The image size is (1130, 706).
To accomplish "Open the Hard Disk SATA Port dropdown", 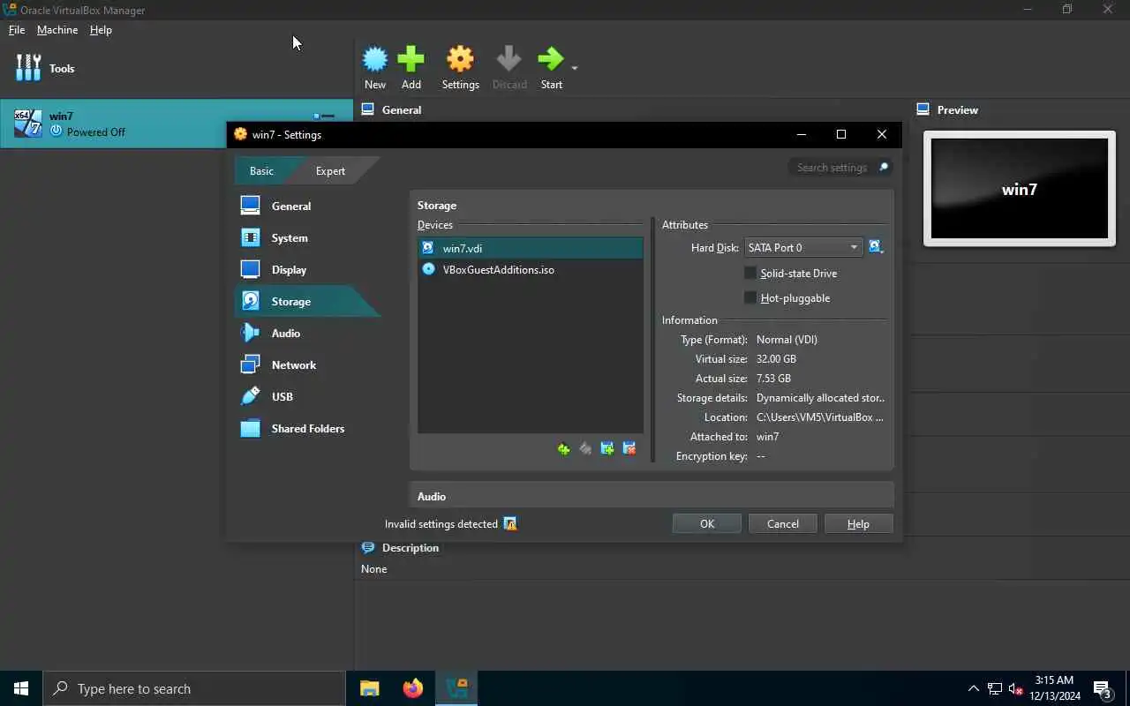I will point(803,247).
